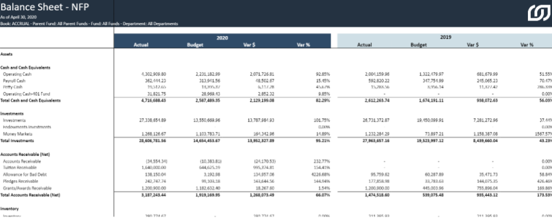Select the Balance Sheet - NFP title

(x=45, y=7)
